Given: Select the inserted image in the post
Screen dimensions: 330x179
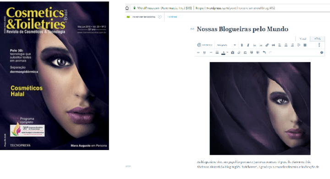Looking at the screenshot, I should pyautogui.click(x=260, y=108).
